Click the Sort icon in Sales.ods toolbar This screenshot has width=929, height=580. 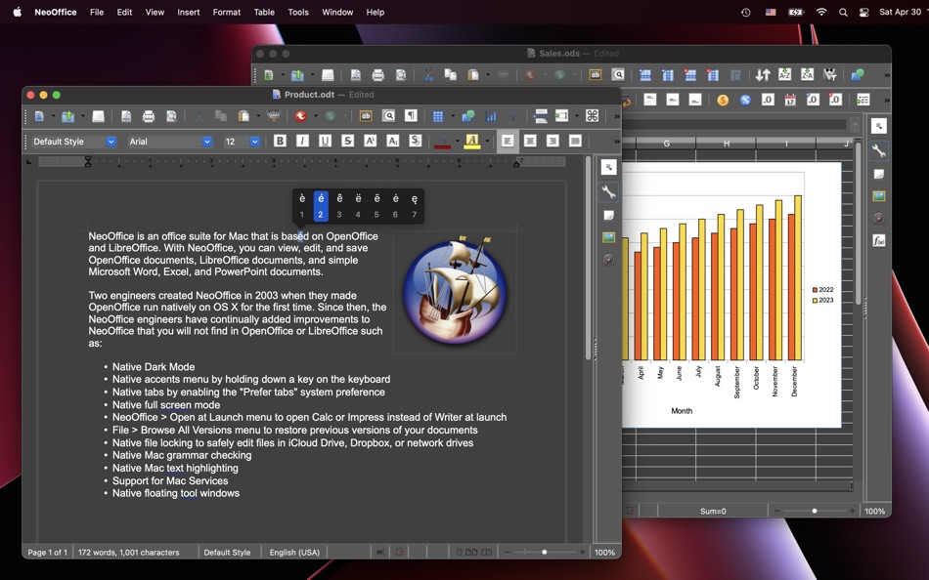762,74
